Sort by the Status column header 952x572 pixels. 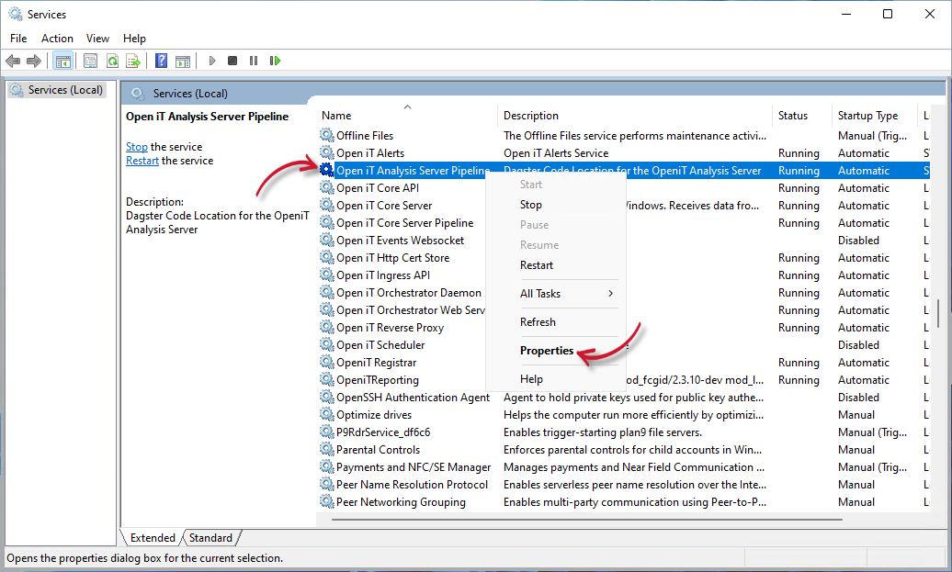(x=802, y=116)
